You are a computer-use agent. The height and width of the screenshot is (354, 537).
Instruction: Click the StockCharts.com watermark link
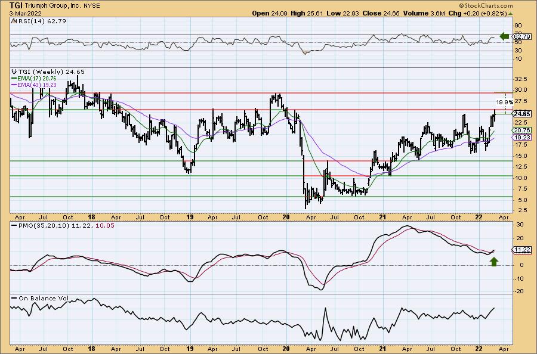point(486,5)
